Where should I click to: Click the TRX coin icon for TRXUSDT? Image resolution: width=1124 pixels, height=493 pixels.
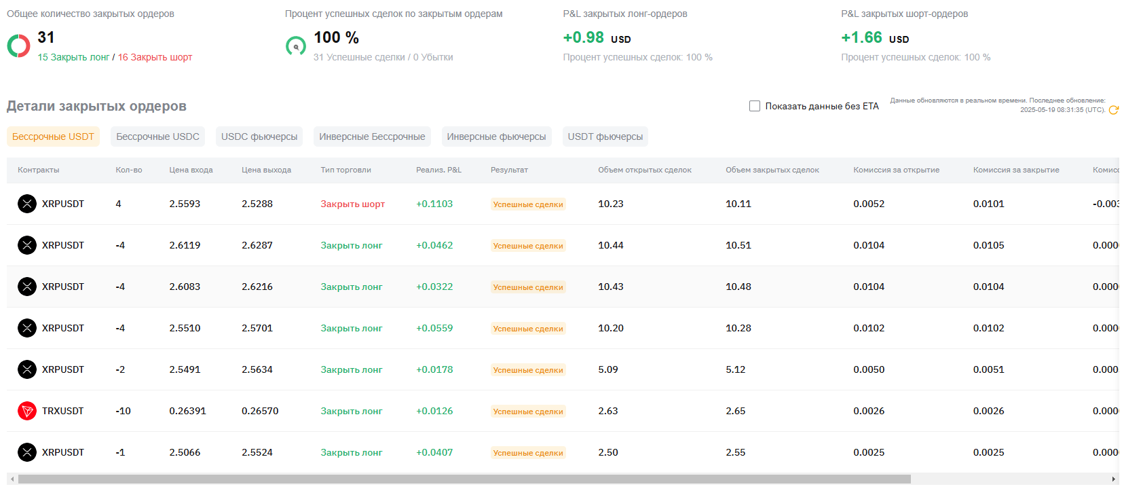point(27,411)
